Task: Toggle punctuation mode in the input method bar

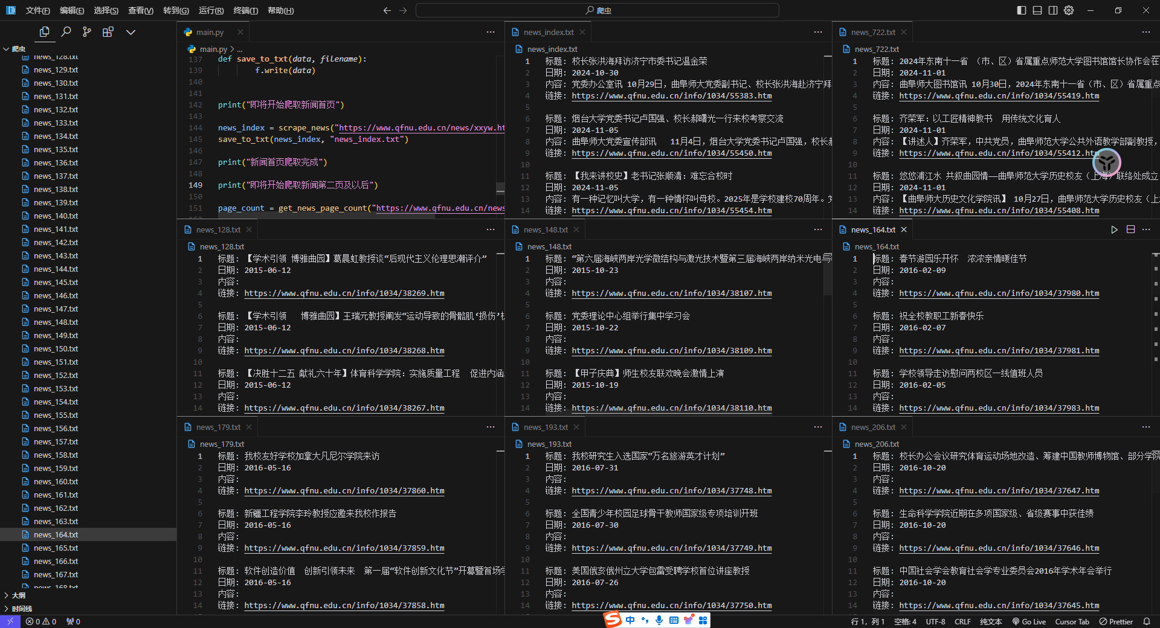Action: [645, 620]
